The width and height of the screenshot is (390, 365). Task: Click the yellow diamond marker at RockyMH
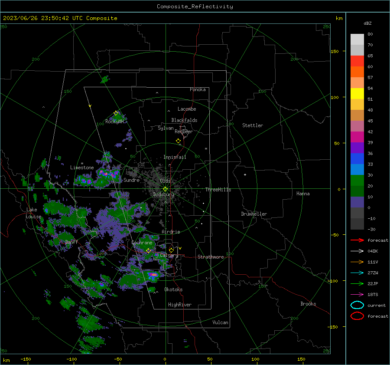(116, 113)
